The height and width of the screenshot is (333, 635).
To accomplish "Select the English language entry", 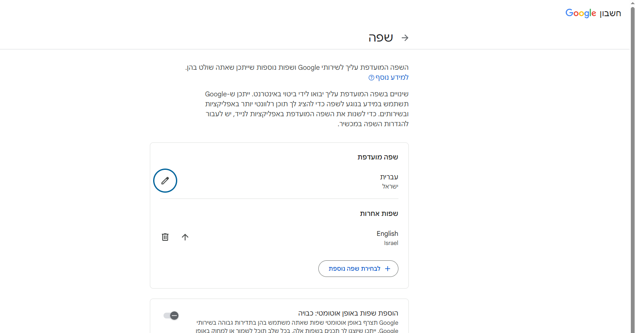I will click(387, 234).
